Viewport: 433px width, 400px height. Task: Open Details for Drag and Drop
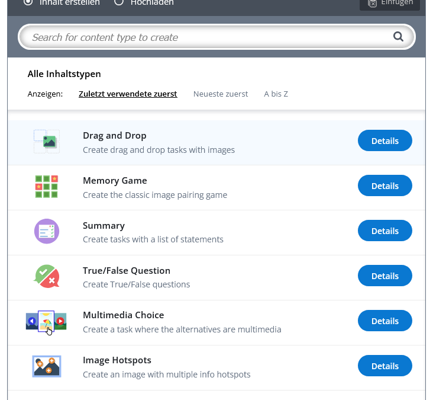[x=384, y=141]
